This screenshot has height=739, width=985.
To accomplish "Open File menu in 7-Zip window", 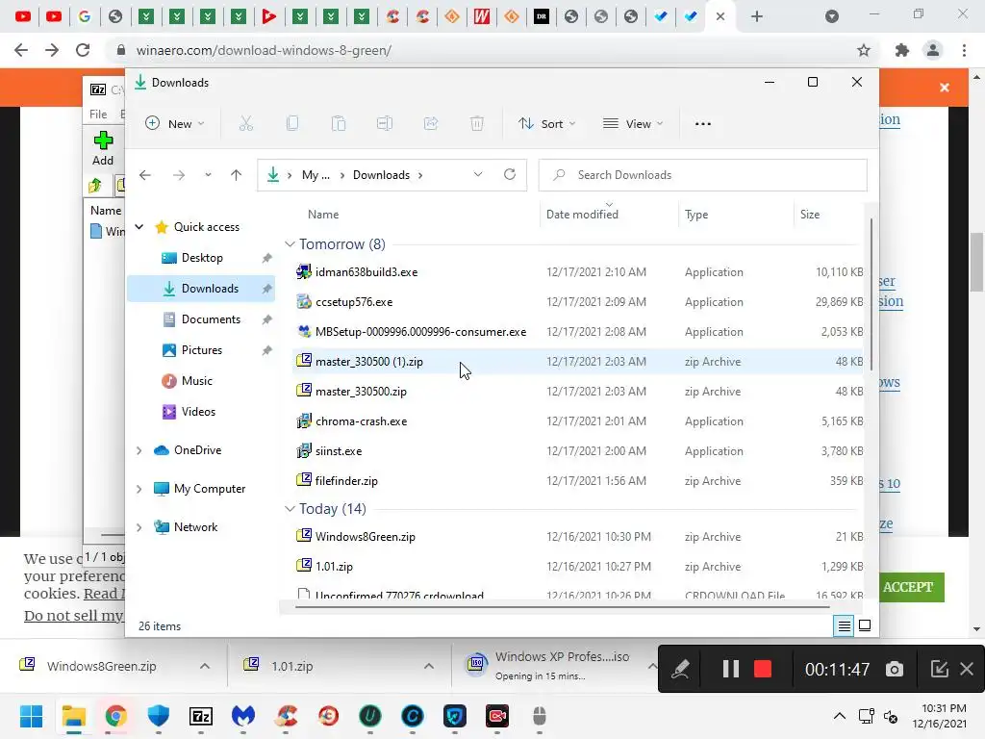I will pos(98,115).
